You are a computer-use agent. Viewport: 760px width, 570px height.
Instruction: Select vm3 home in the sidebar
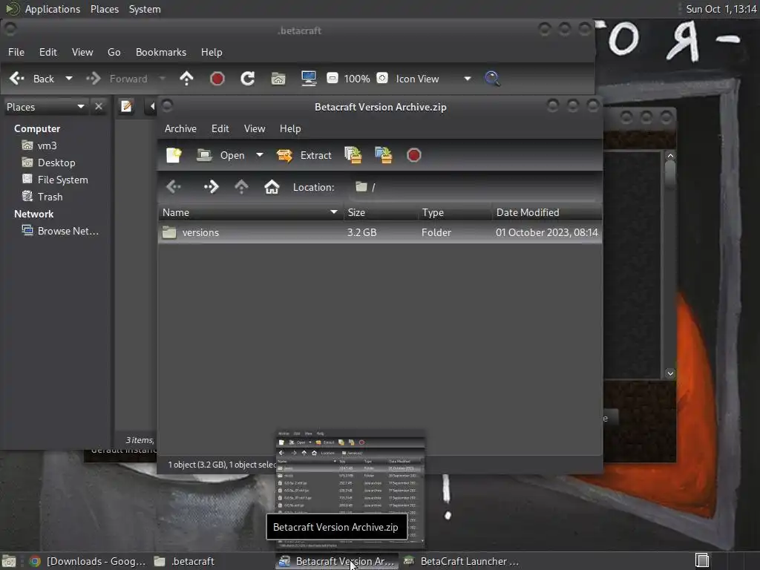click(47, 145)
